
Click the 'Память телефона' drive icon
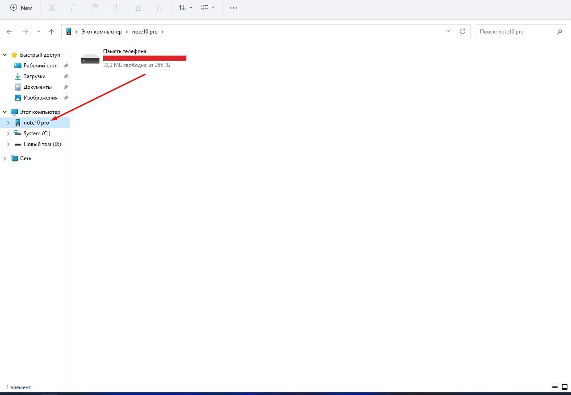tap(90, 59)
